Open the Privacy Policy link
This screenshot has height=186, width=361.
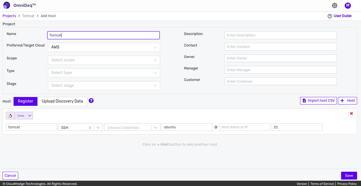pyautogui.click(x=347, y=184)
